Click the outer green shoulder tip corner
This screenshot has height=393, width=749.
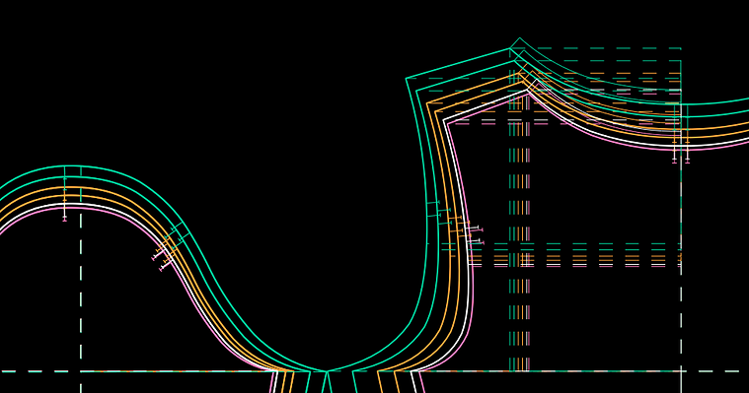point(407,78)
